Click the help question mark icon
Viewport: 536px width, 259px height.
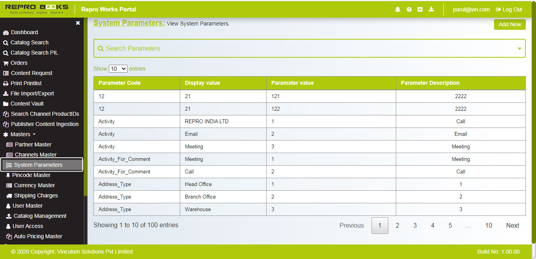click(x=409, y=9)
